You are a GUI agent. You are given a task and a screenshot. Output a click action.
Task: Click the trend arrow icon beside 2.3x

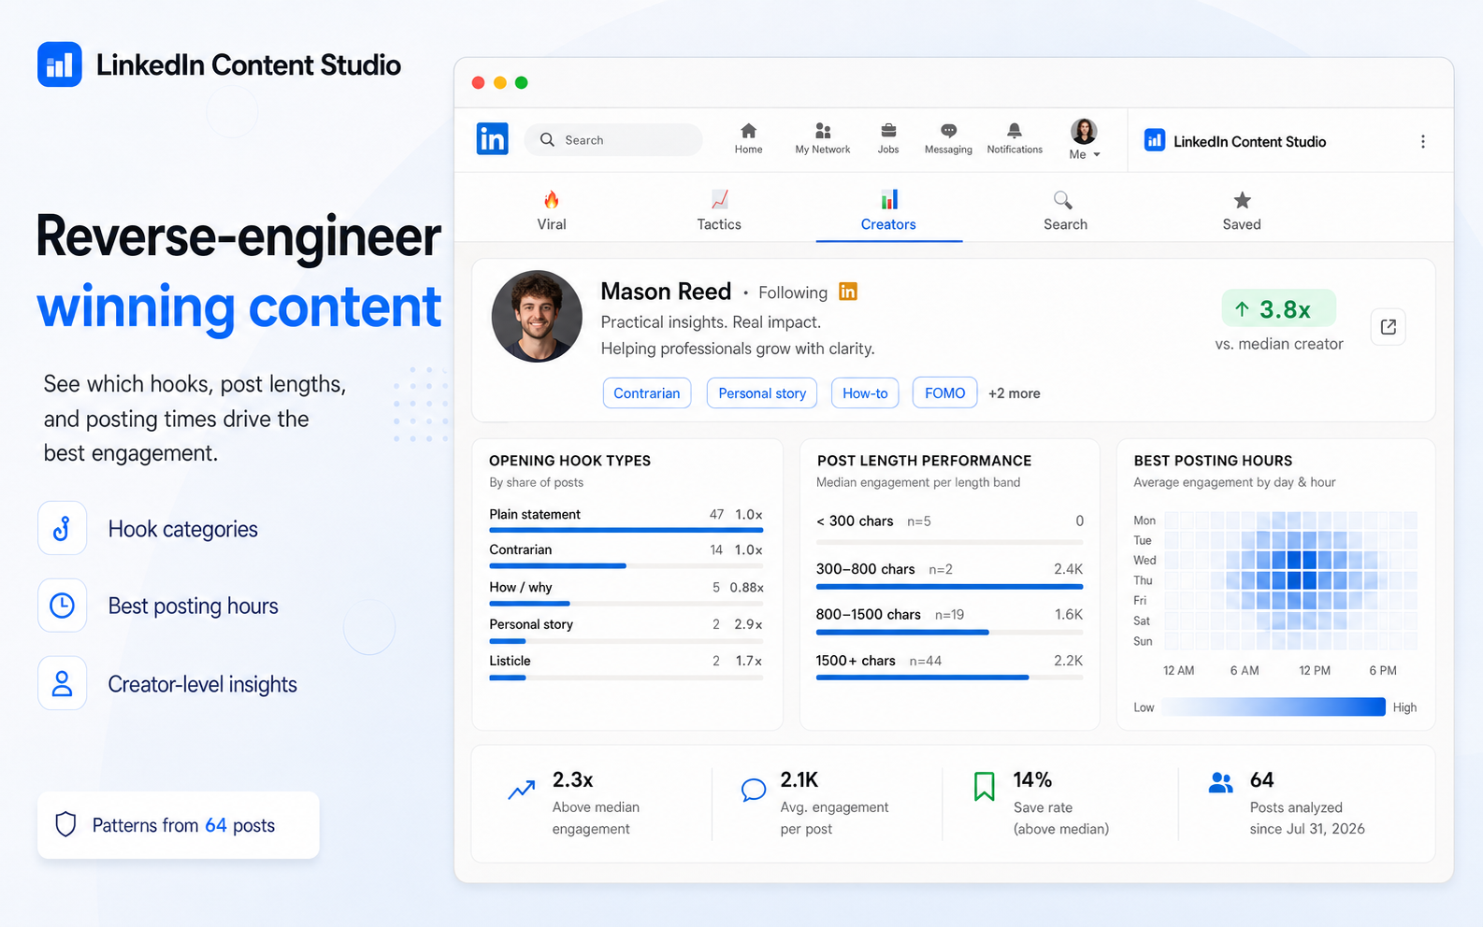(522, 790)
